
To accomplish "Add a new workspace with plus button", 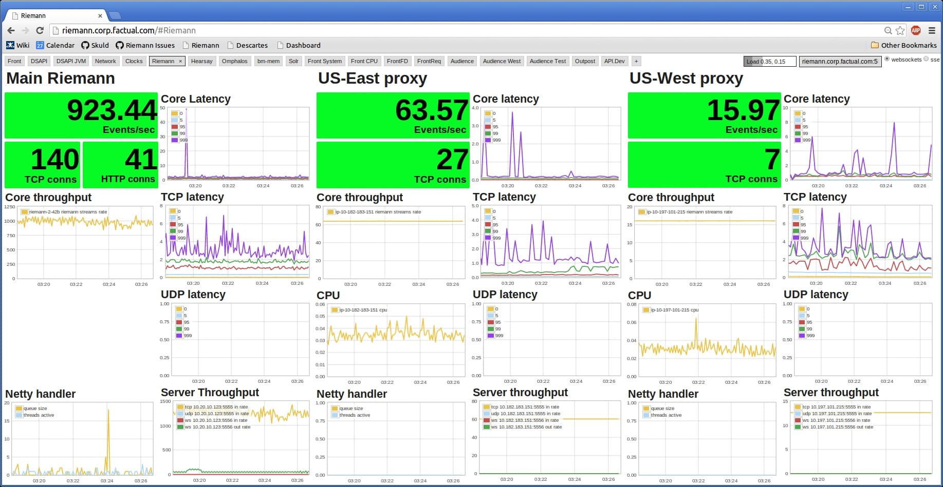I will 636,61.
